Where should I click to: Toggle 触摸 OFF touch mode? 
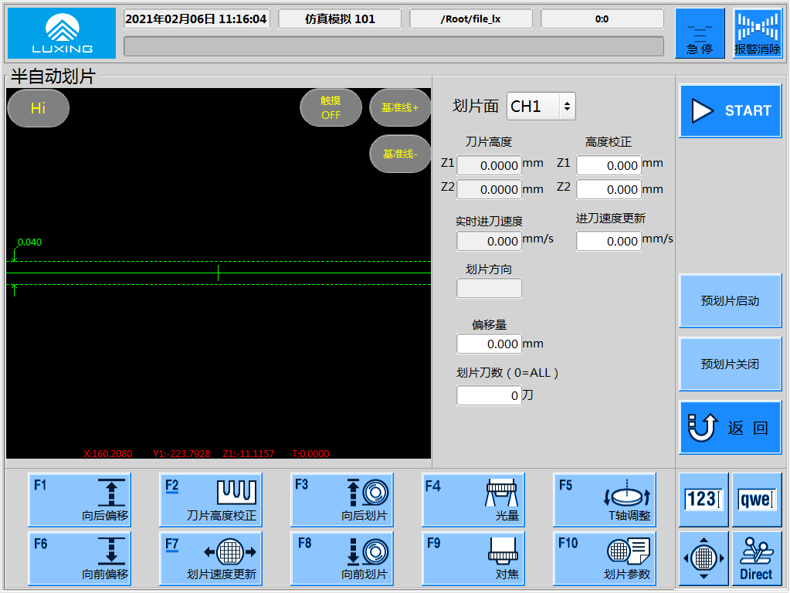click(x=331, y=108)
